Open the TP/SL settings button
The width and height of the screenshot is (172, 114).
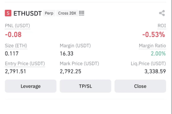[85, 86]
